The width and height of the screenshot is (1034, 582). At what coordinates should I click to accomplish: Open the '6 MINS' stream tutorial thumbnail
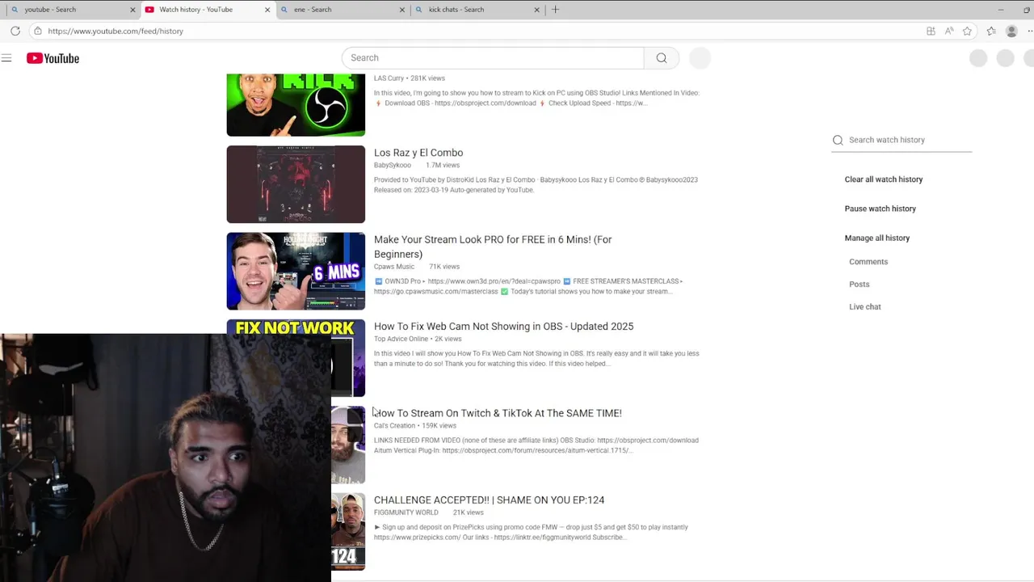296,272
